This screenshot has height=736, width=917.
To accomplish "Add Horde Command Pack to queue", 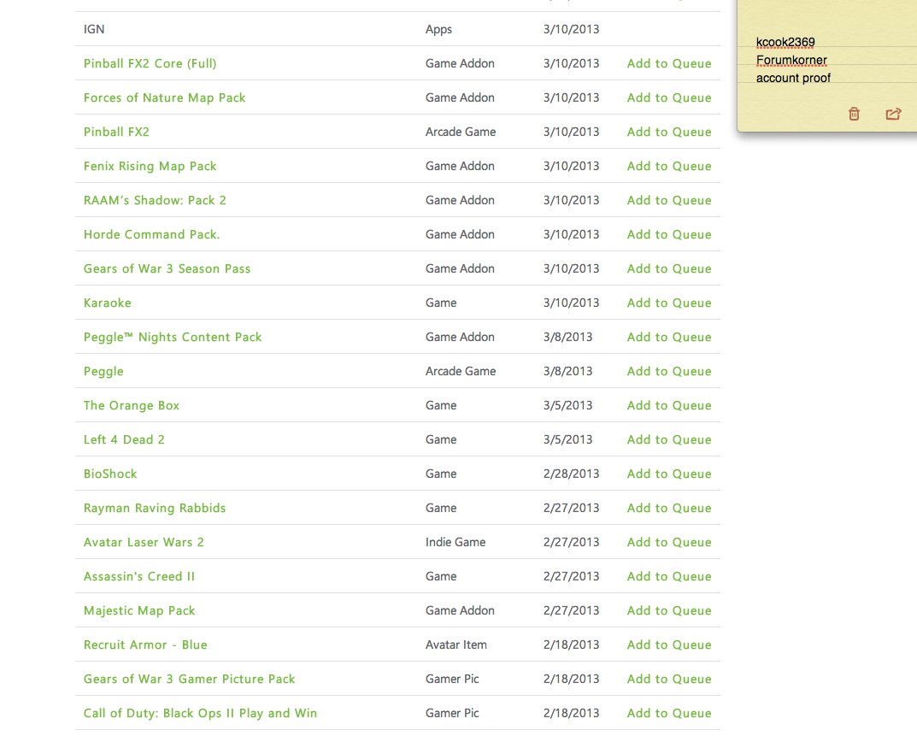I will click(669, 234).
